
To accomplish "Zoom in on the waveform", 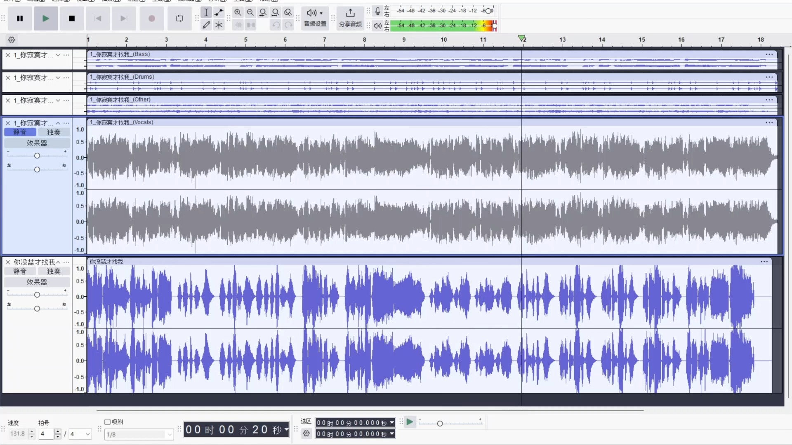I will (238, 12).
